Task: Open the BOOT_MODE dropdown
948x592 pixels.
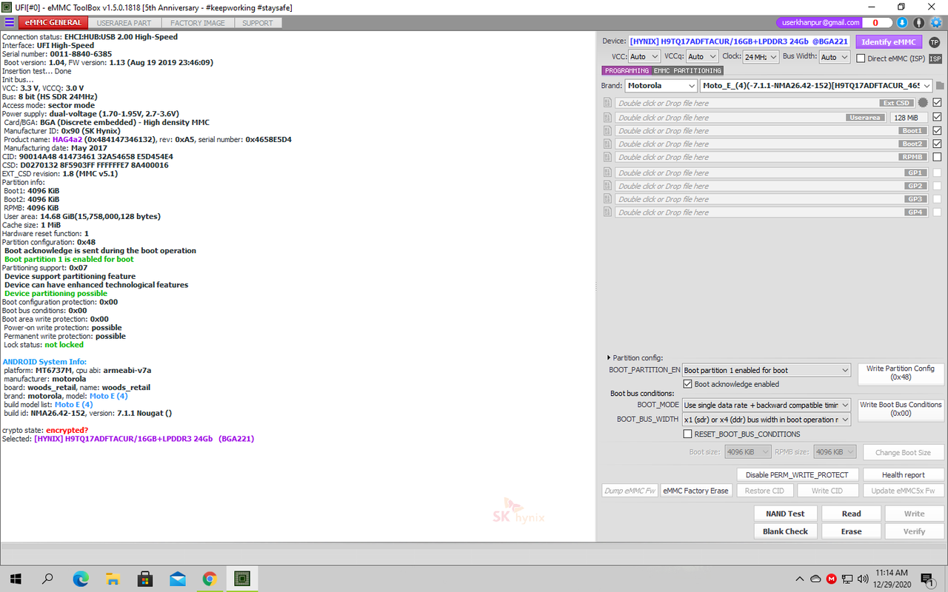Action: 767,406
